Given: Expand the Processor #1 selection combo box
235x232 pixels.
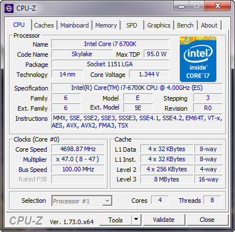Looking at the screenshot, I should pos(82,201).
